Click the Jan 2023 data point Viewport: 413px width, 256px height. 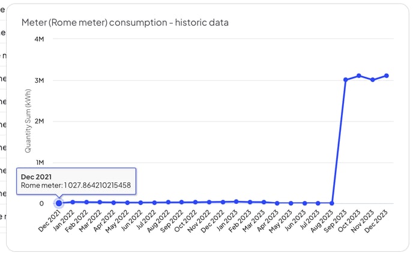[237, 201]
